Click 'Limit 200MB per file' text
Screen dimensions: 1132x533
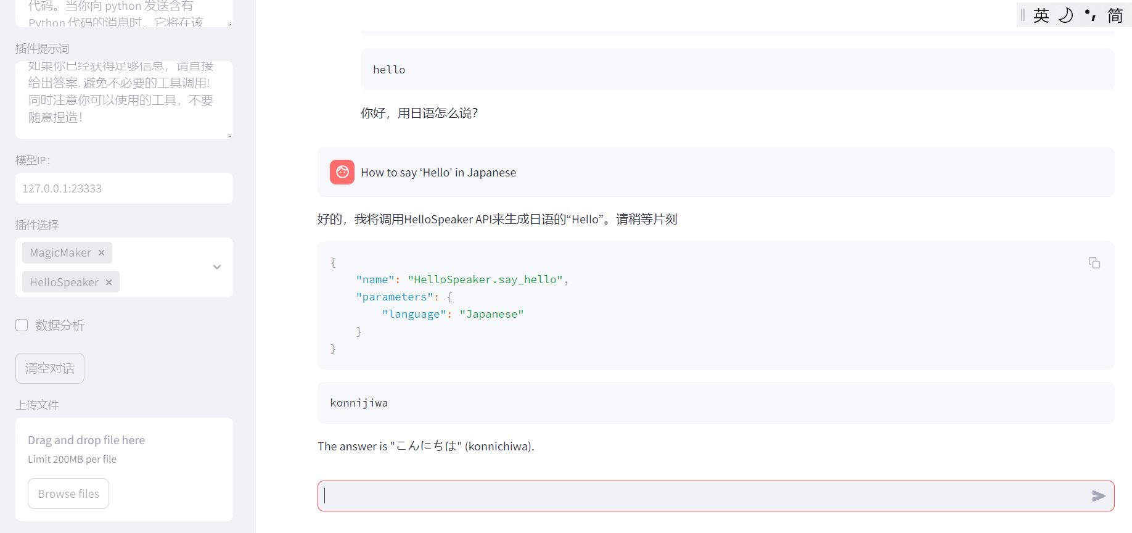pos(72,459)
